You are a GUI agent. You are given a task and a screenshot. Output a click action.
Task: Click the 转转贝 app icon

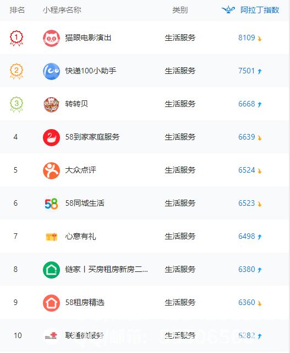[51, 104]
